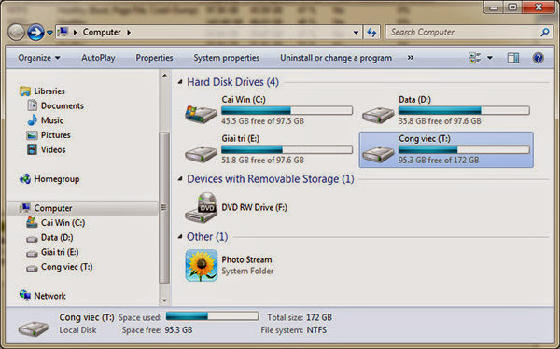Collapse the Hard Disk Drives group
This screenshot has height=349, width=560.
coord(180,82)
